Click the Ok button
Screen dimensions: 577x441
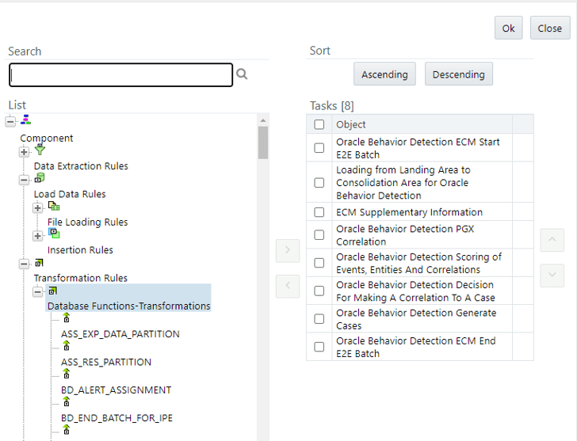coord(508,28)
